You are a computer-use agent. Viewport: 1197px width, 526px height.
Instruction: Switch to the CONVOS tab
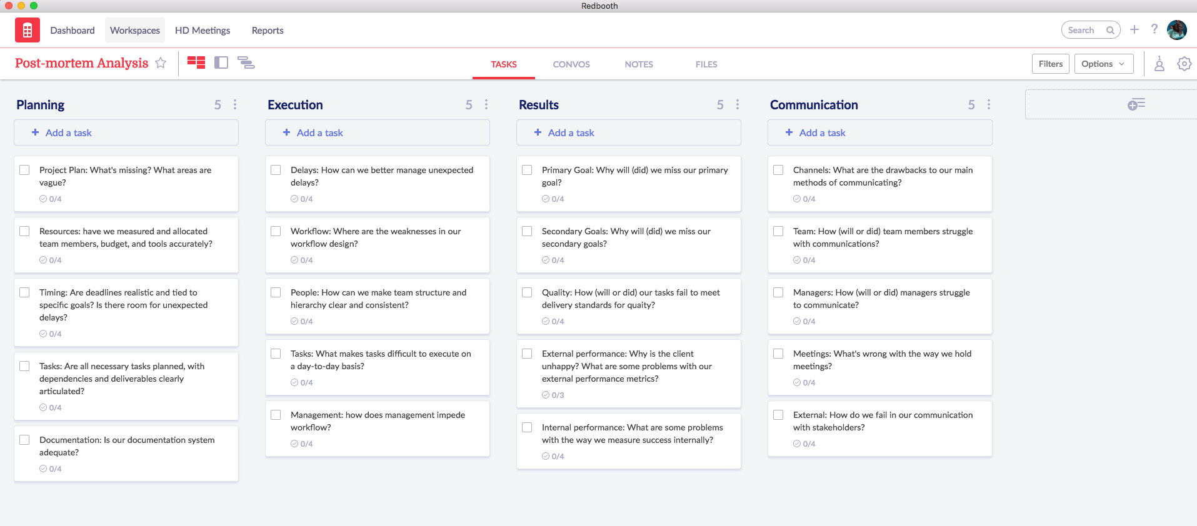point(571,64)
